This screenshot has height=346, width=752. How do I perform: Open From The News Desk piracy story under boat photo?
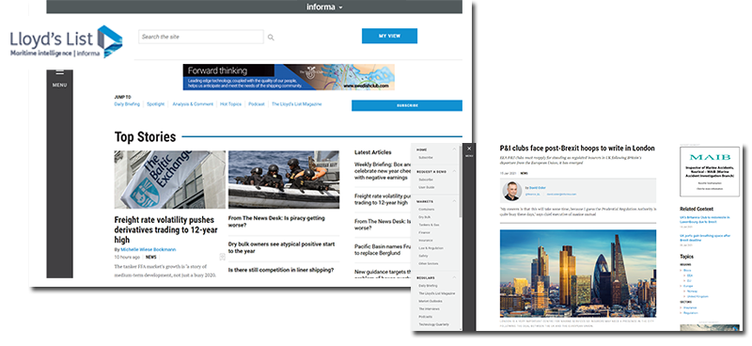pyautogui.click(x=276, y=221)
